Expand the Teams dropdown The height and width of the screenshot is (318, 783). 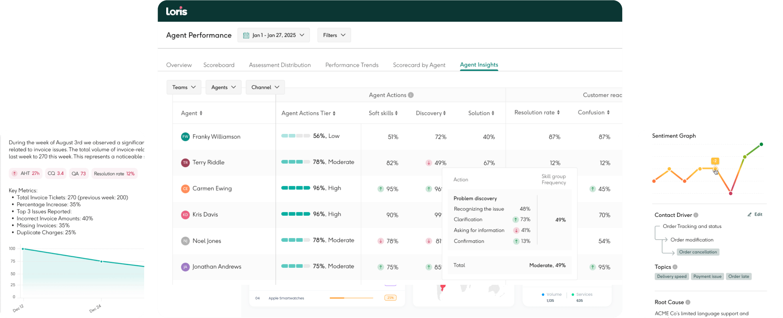[x=184, y=87]
